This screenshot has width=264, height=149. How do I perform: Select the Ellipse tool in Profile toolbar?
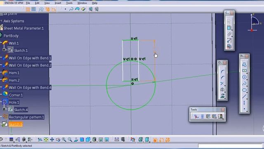[244, 90]
